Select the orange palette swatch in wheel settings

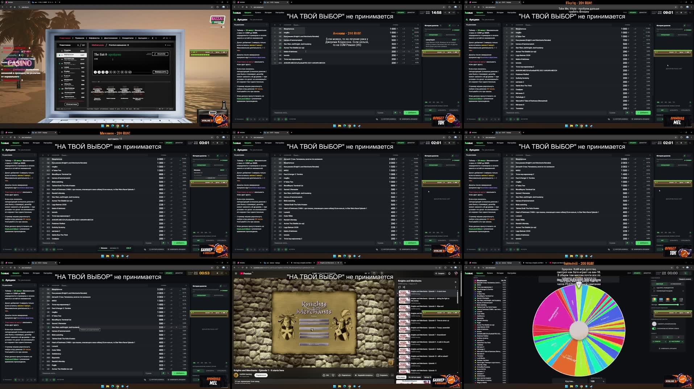(x=668, y=299)
